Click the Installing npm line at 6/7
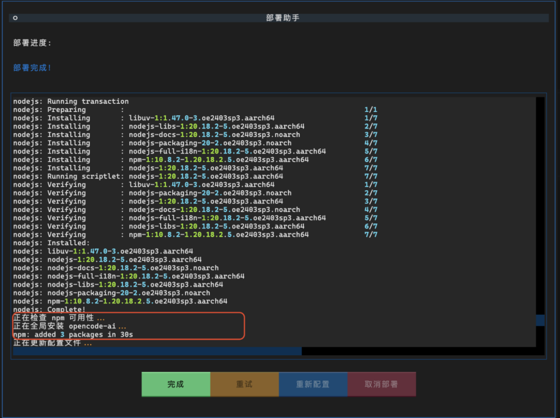Image resolution: width=560 pixels, height=418 pixels. tap(195, 160)
